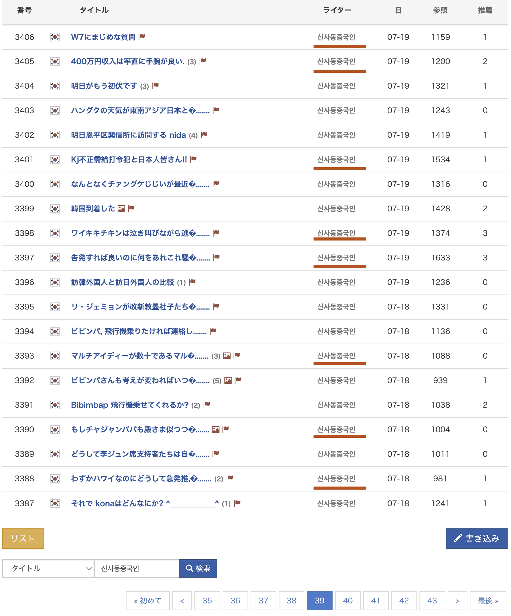
Task: Open the タイトル search type dropdown
Action: point(48,568)
